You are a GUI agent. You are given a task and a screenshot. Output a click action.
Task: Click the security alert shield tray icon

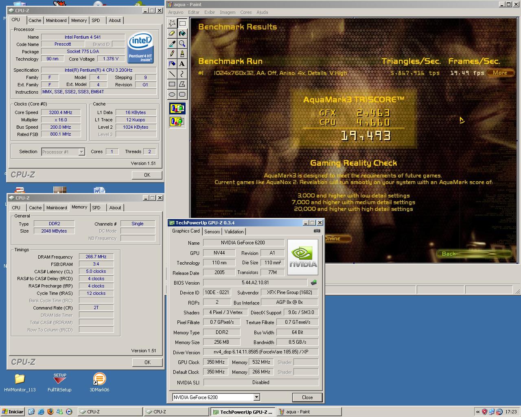[484, 412]
